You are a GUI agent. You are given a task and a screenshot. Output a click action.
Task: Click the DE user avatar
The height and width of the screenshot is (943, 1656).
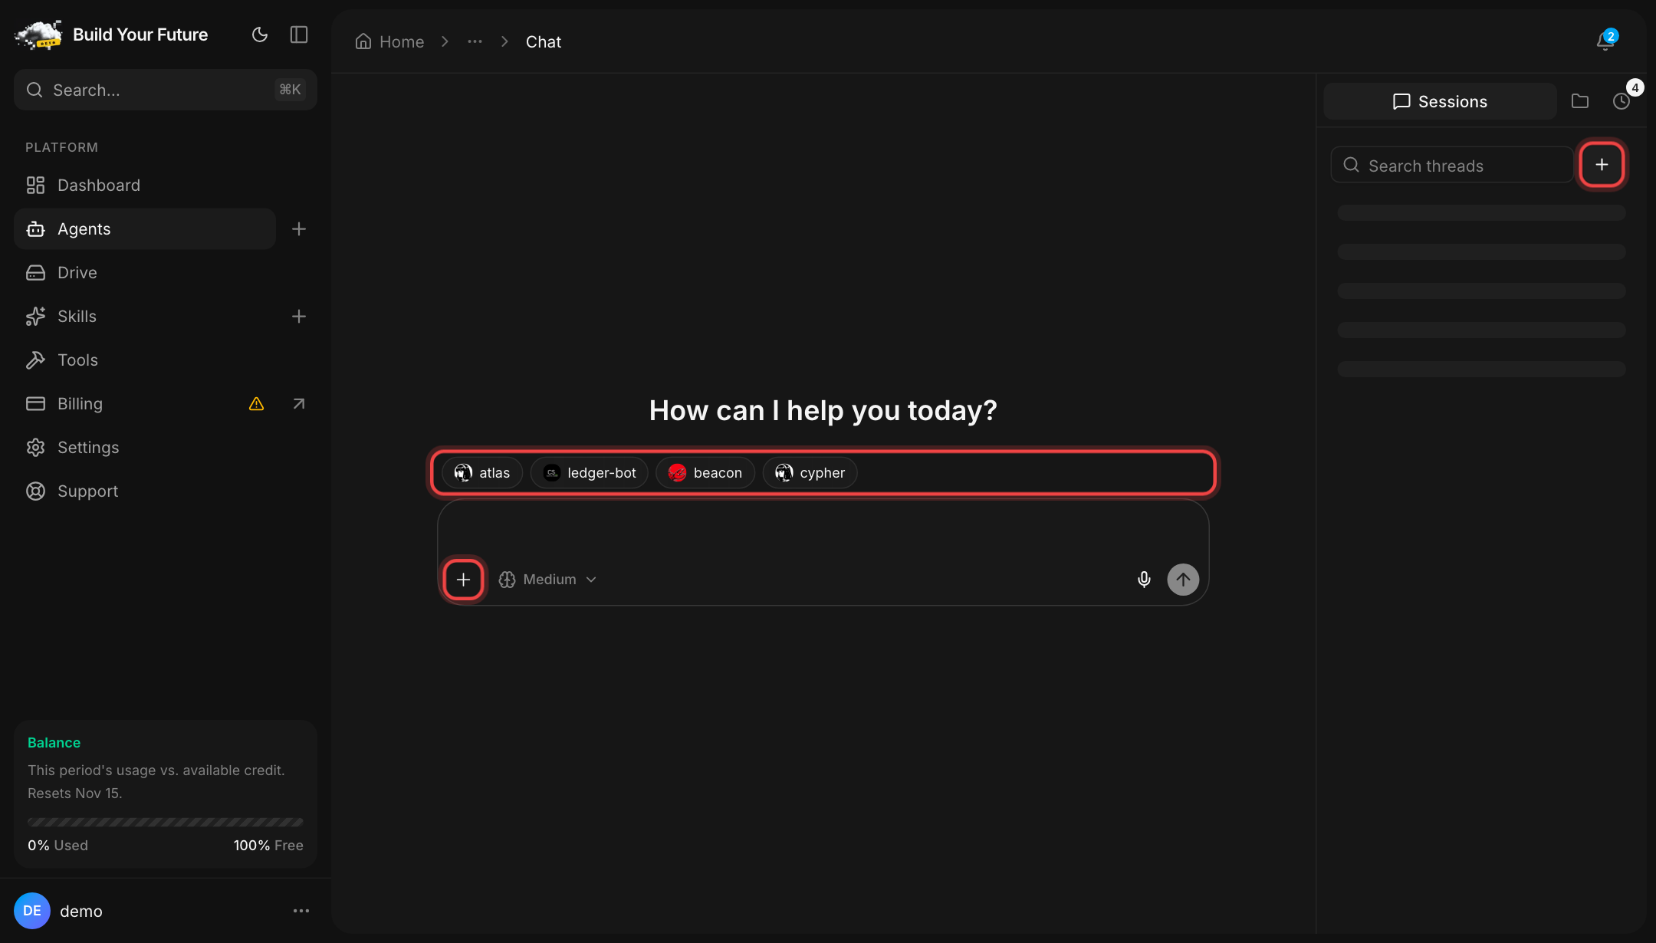pyautogui.click(x=32, y=910)
